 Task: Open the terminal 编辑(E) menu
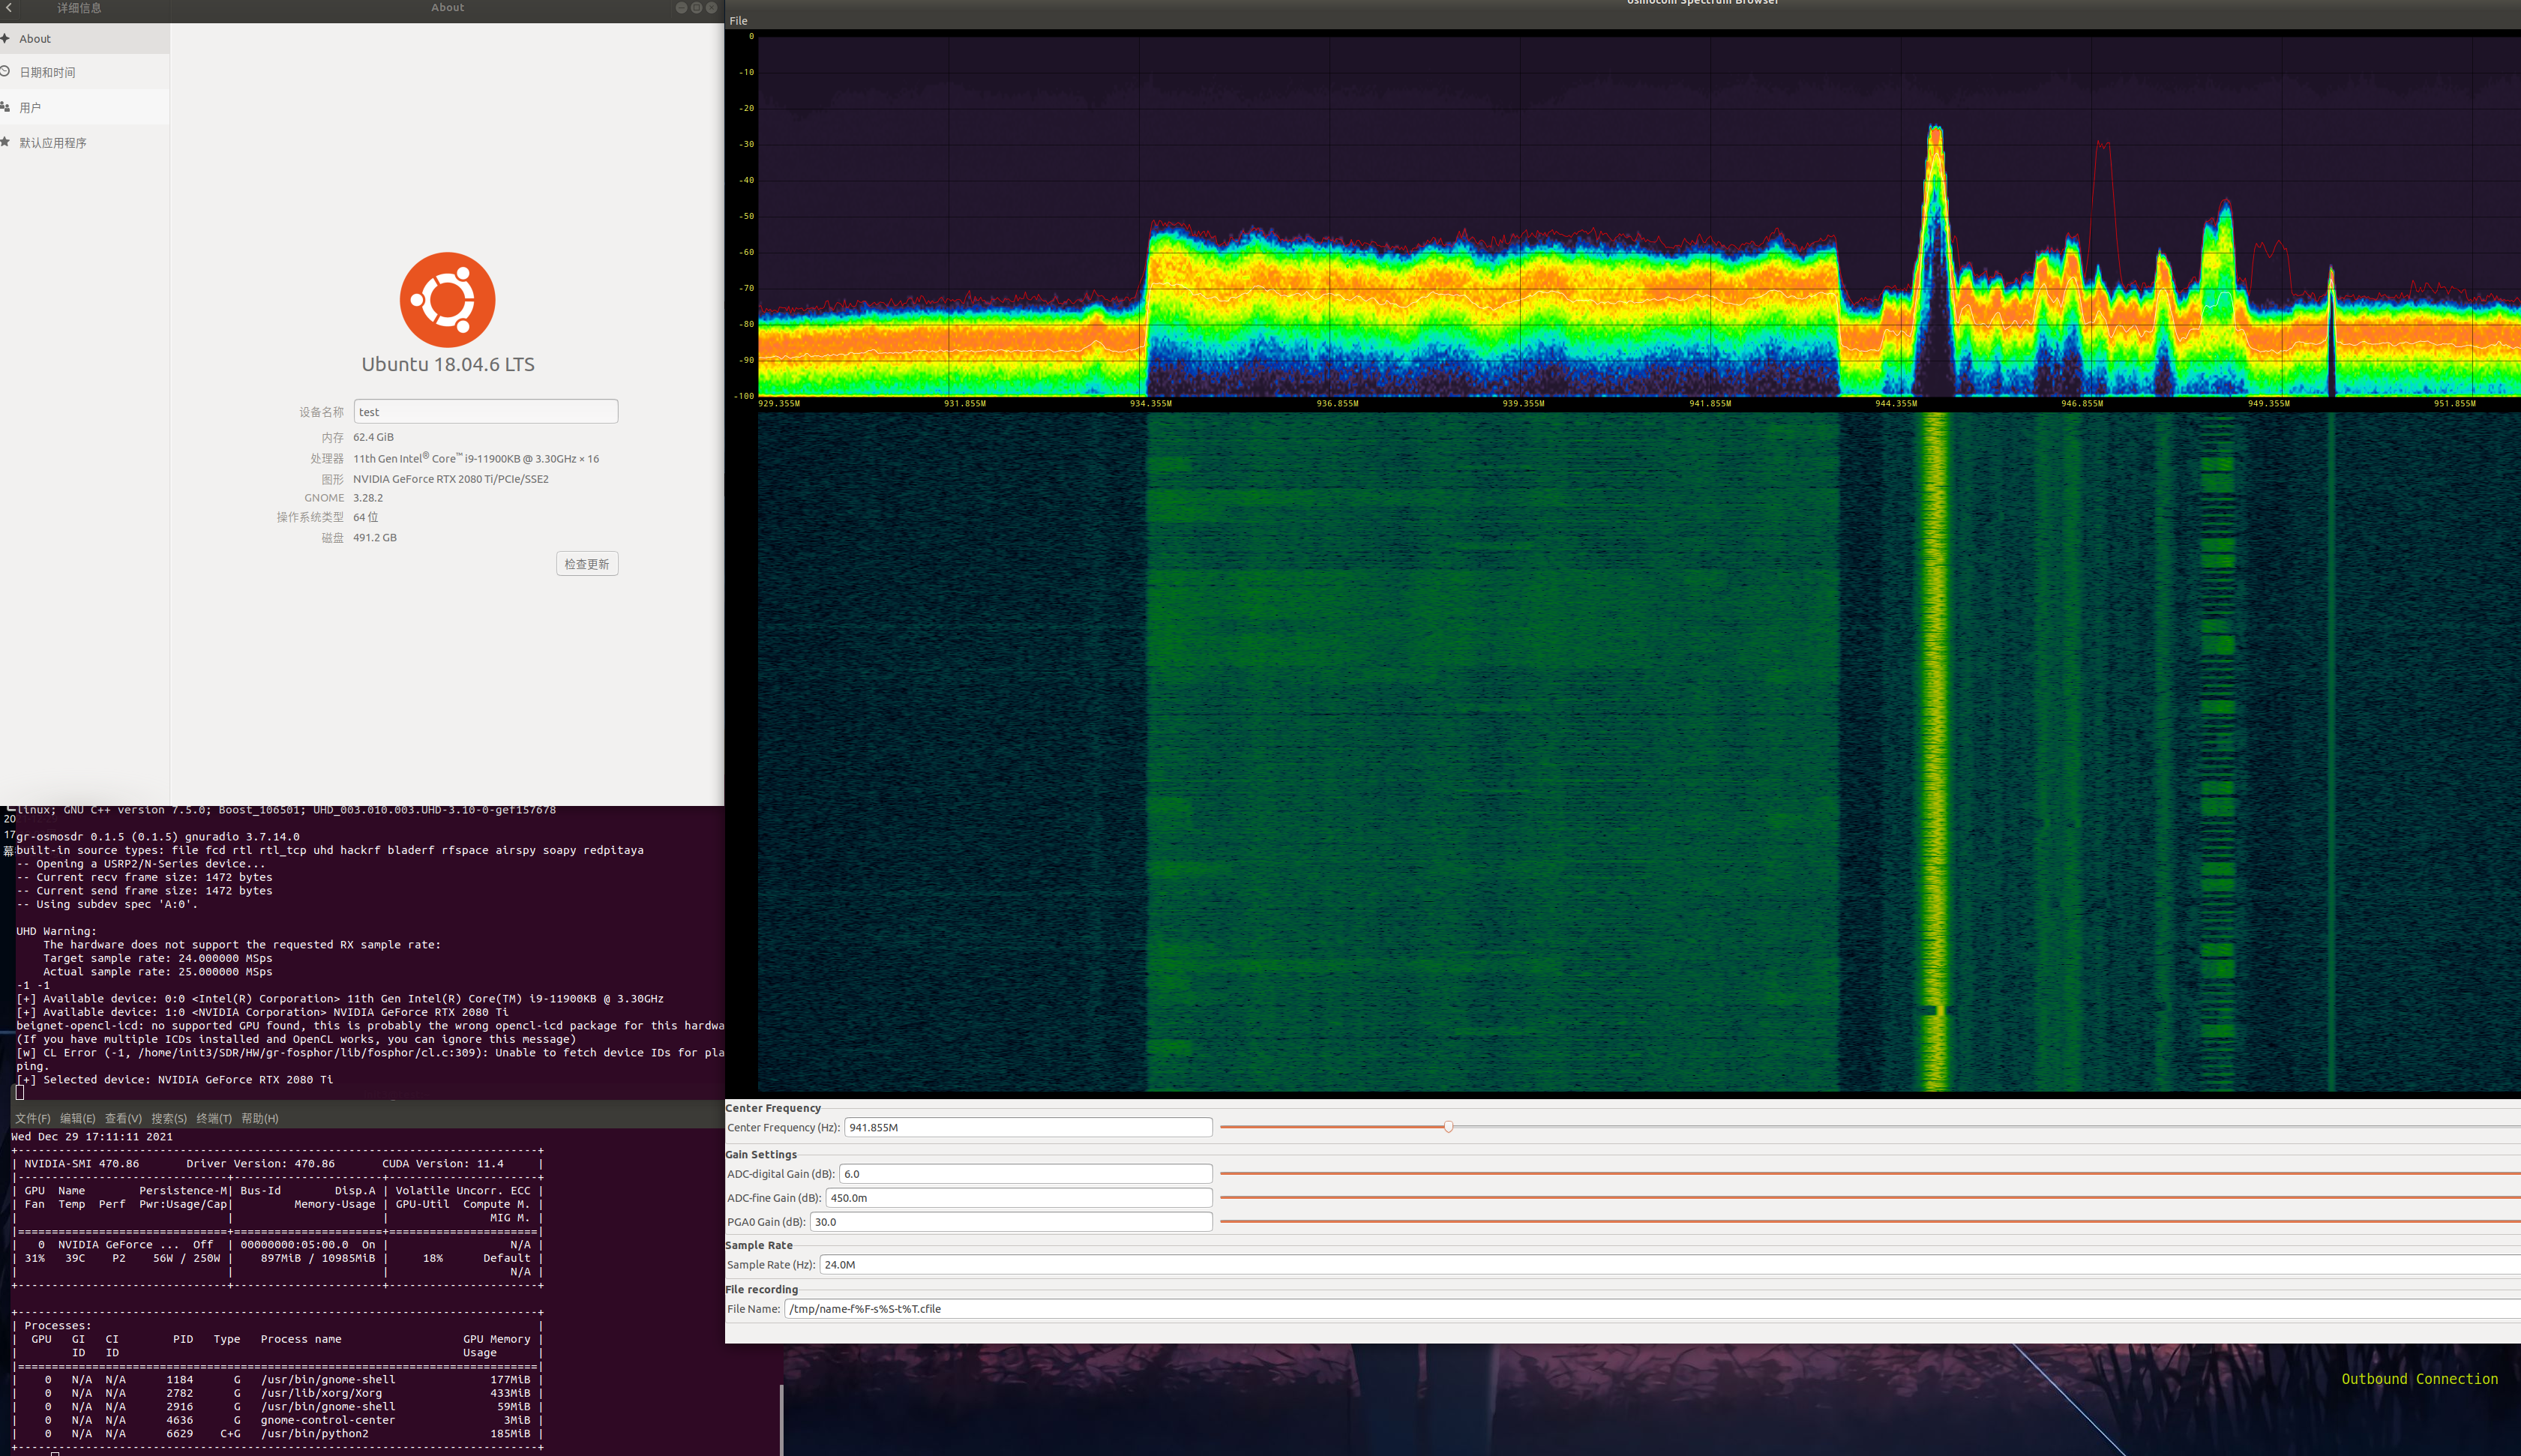click(77, 1118)
